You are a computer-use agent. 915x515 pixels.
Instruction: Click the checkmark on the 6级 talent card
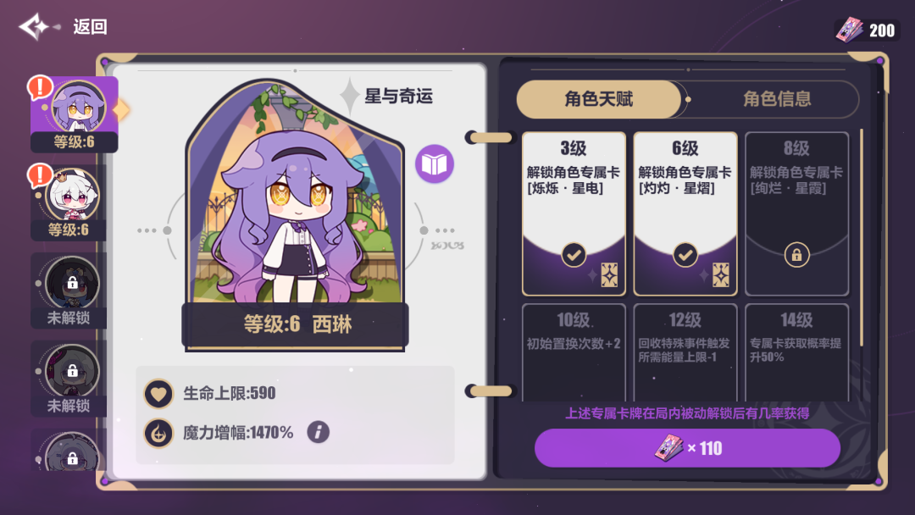pyautogui.click(x=685, y=255)
